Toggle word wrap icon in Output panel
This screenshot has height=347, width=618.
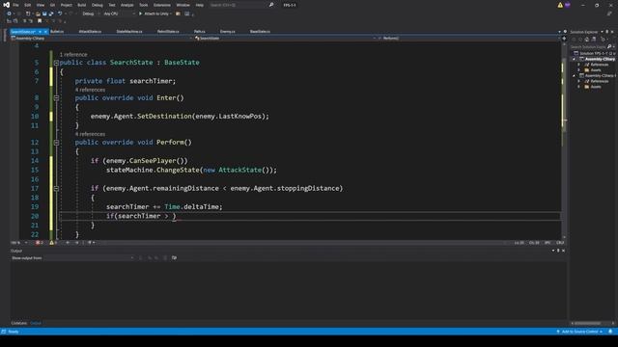[174, 258]
